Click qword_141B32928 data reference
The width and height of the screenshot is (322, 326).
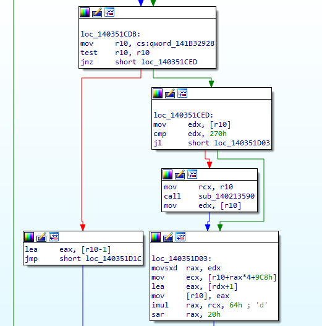[182, 43]
